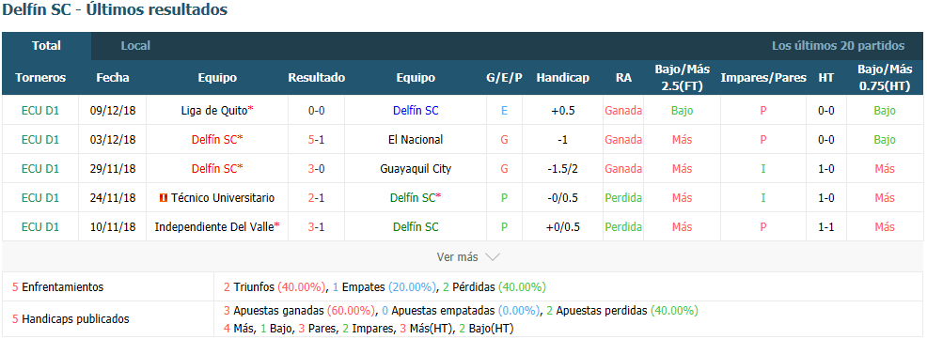
Task: Click the Resultado column header
Action: point(316,77)
